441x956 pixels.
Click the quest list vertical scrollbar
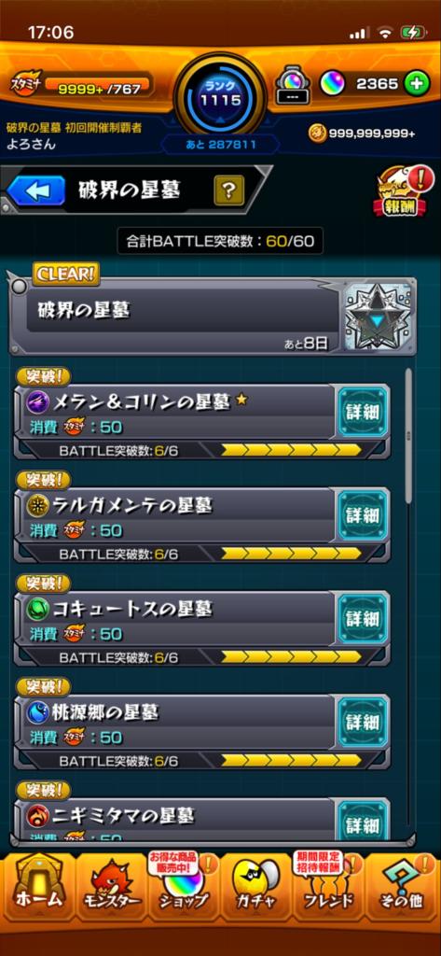coord(408,436)
